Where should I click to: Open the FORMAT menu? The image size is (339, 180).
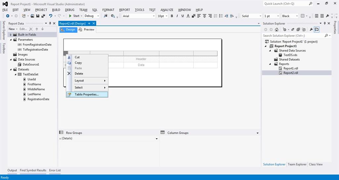[108, 10]
